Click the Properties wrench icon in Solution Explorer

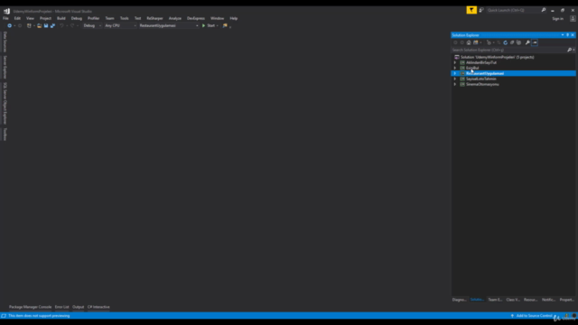click(527, 42)
